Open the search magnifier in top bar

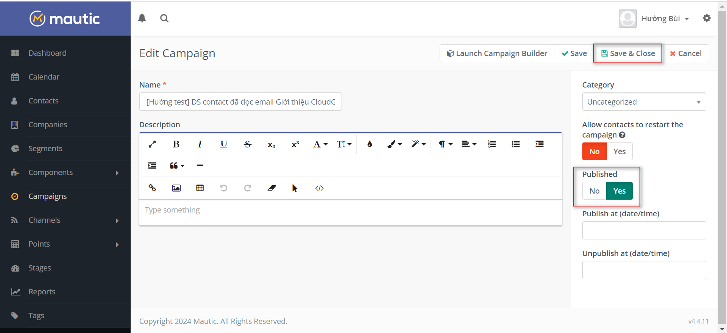tap(164, 18)
